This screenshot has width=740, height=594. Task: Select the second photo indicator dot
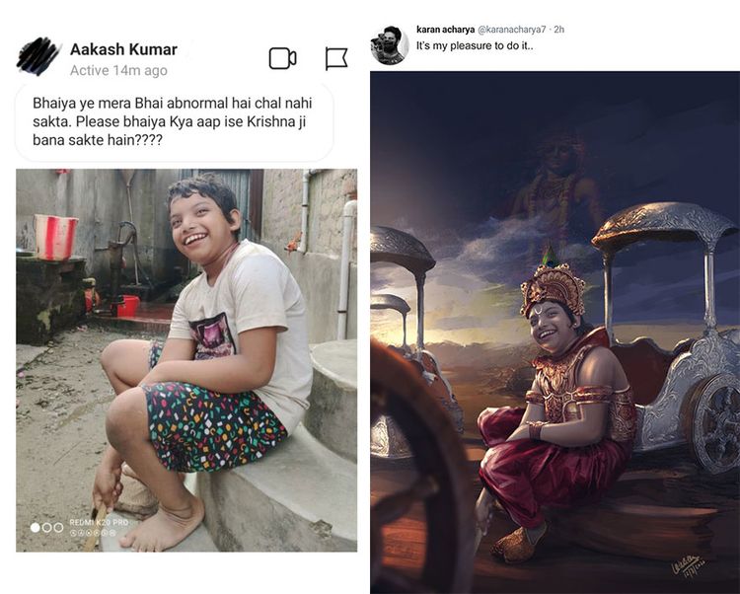[46, 527]
